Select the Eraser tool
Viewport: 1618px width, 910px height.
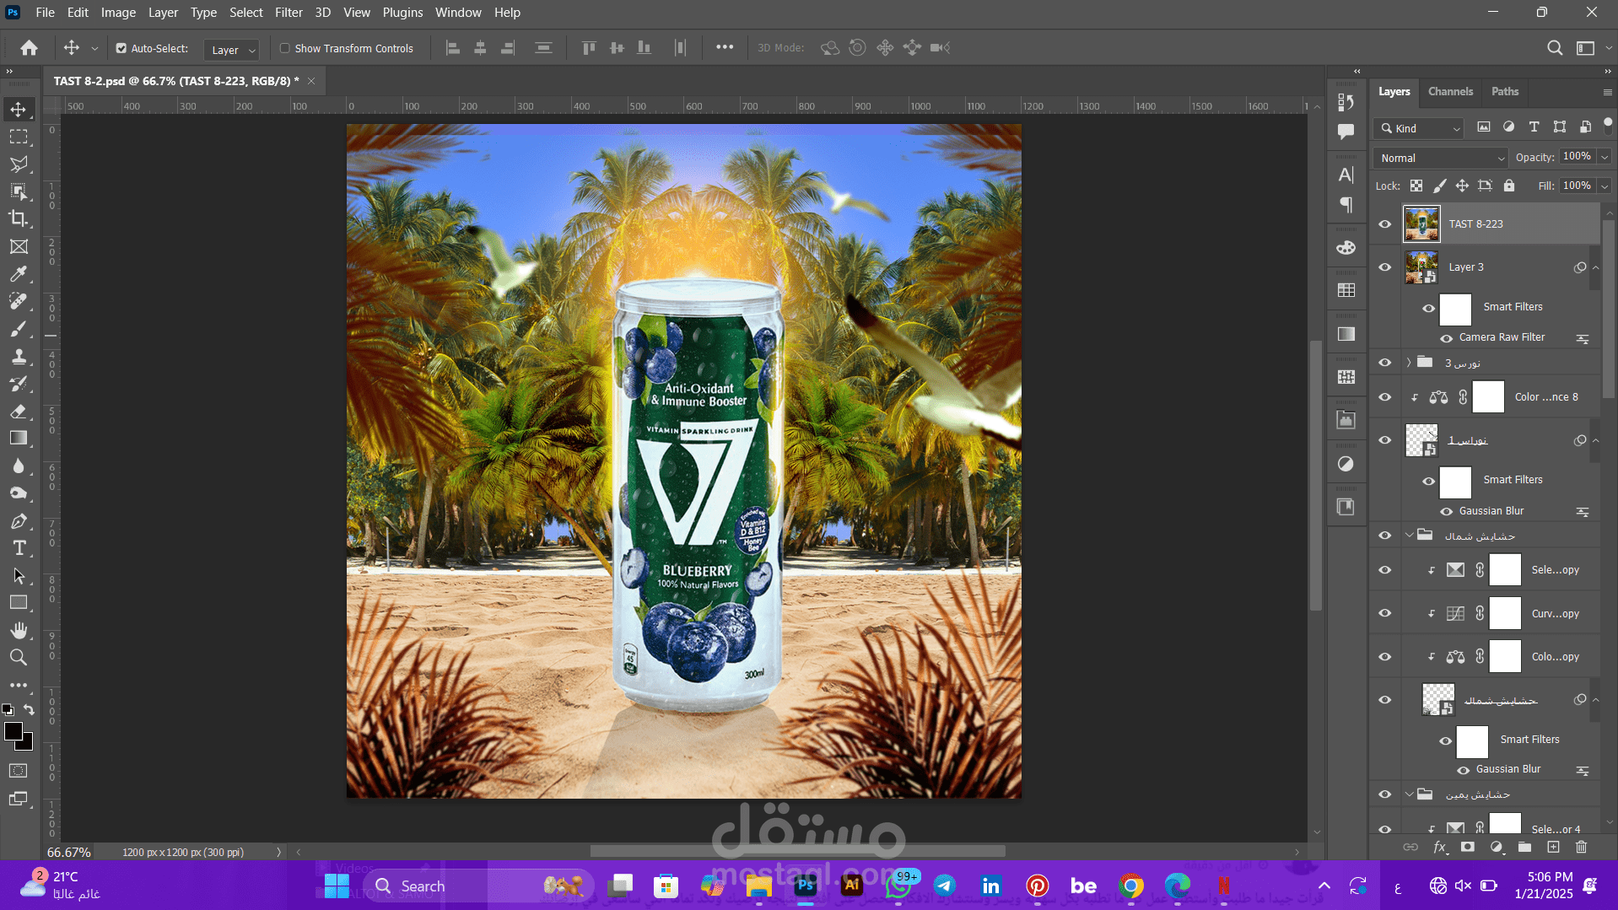point(19,412)
